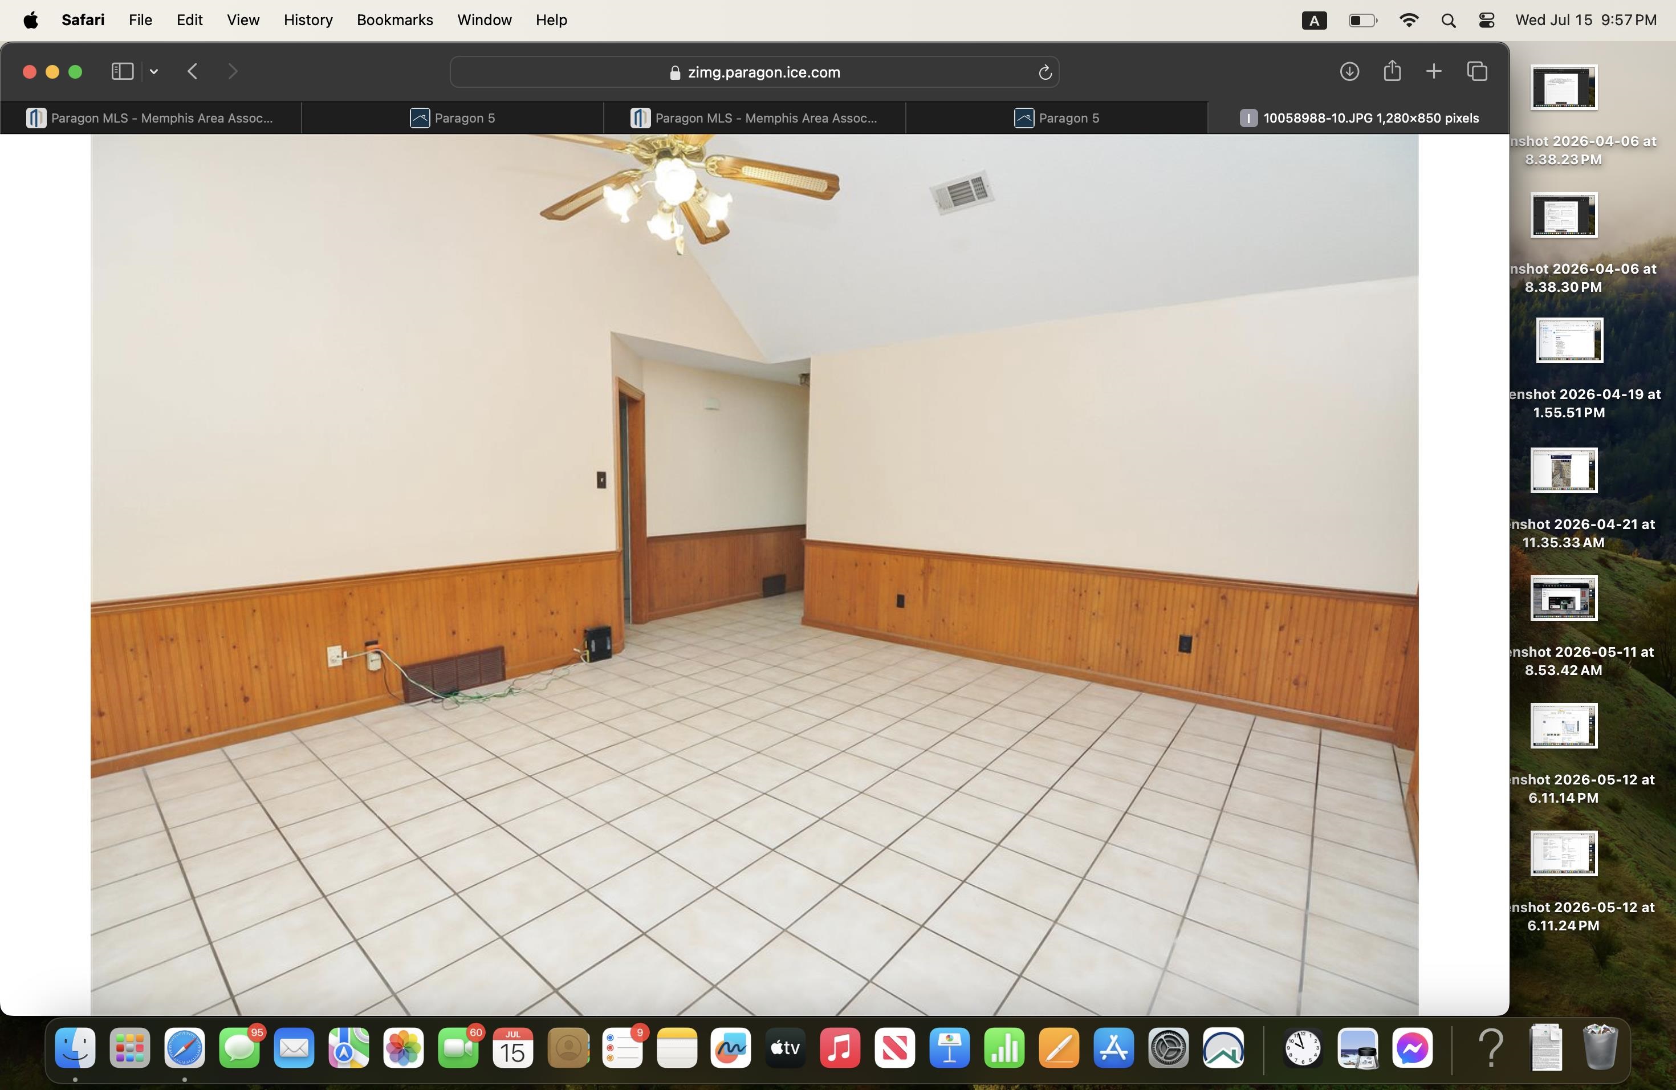Screen dimensions: 1676x1090
Task: Open the Window menu
Action: [x=485, y=20]
